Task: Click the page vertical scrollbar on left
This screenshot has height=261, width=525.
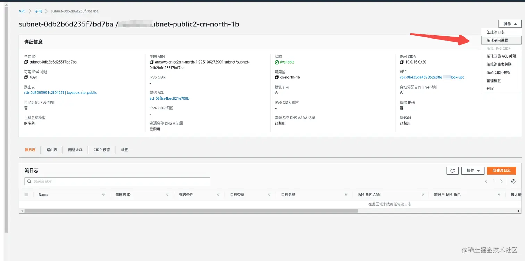Action: pos(6,120)
